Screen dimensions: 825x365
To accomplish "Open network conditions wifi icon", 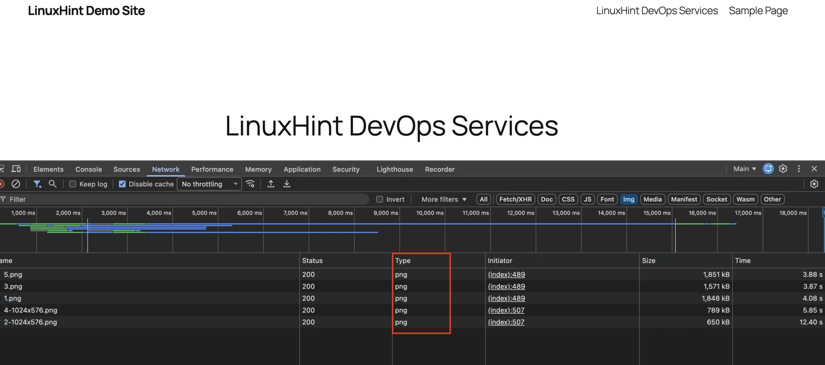I will pos(250,184).
